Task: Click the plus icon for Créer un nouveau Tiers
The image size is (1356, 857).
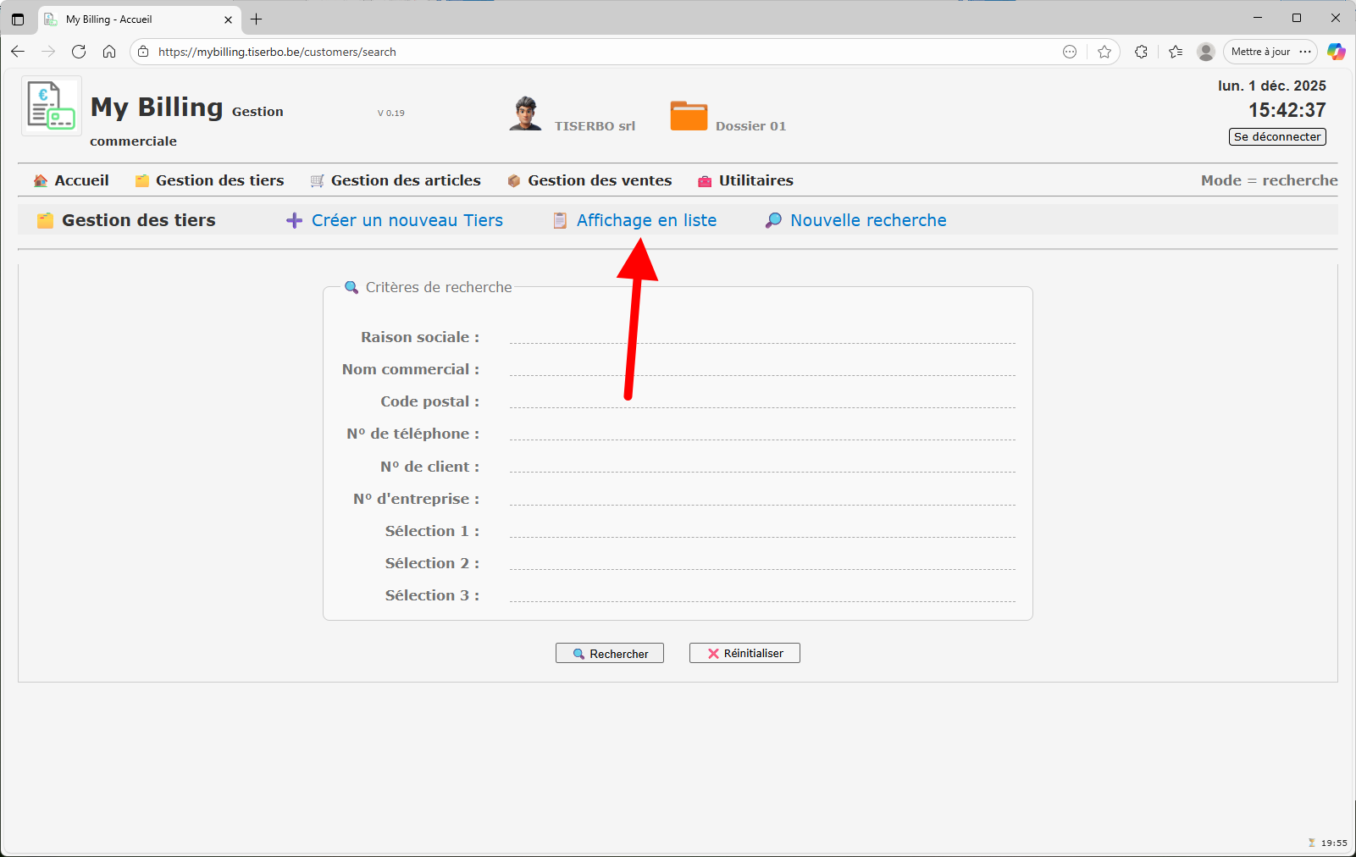Action: pyautogui.click(x=294, y=220)
